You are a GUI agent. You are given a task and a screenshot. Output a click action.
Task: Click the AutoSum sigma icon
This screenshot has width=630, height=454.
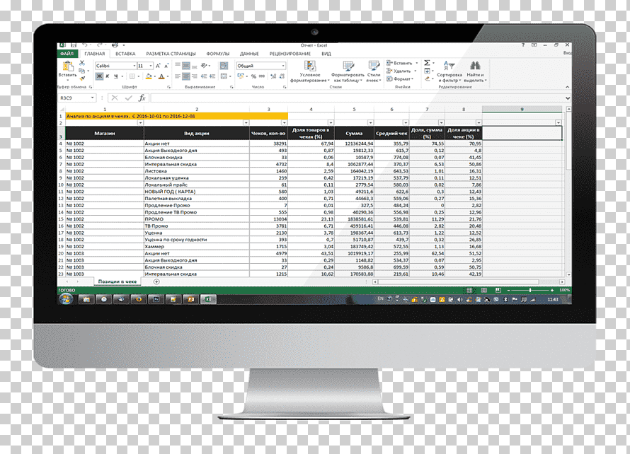click(x=427, y=63)
